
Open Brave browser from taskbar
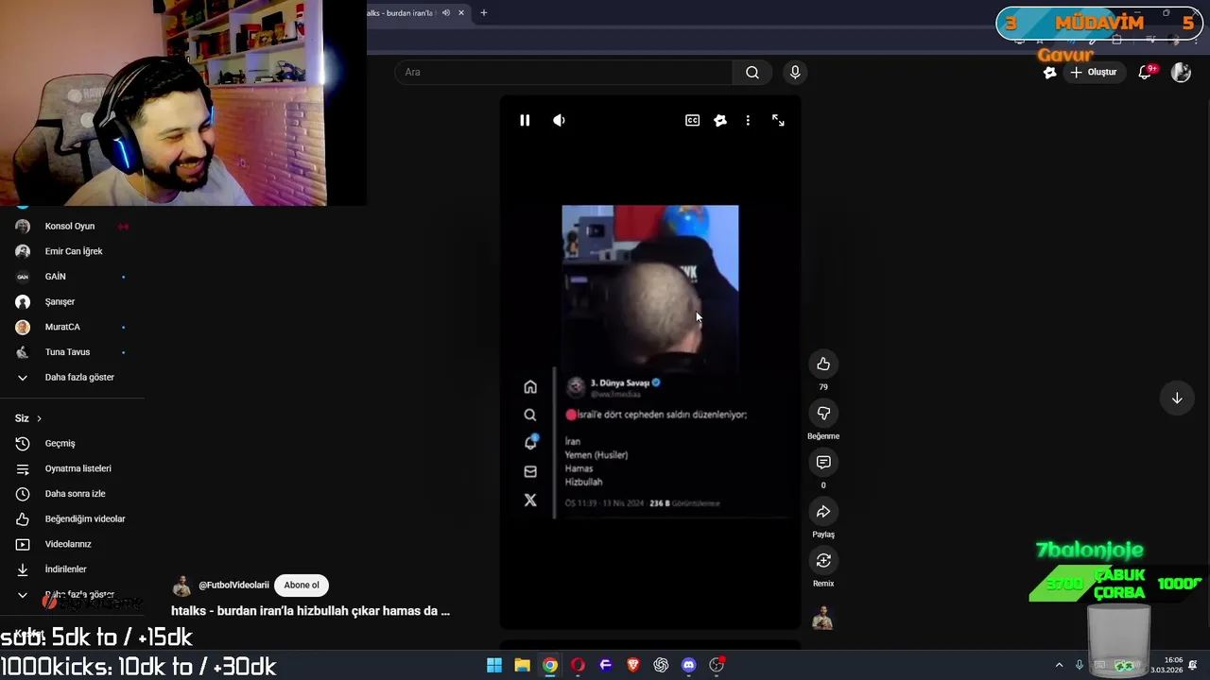tap(633, 665)
